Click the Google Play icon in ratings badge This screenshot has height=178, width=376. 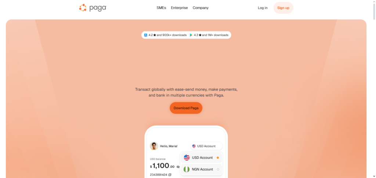191,35
